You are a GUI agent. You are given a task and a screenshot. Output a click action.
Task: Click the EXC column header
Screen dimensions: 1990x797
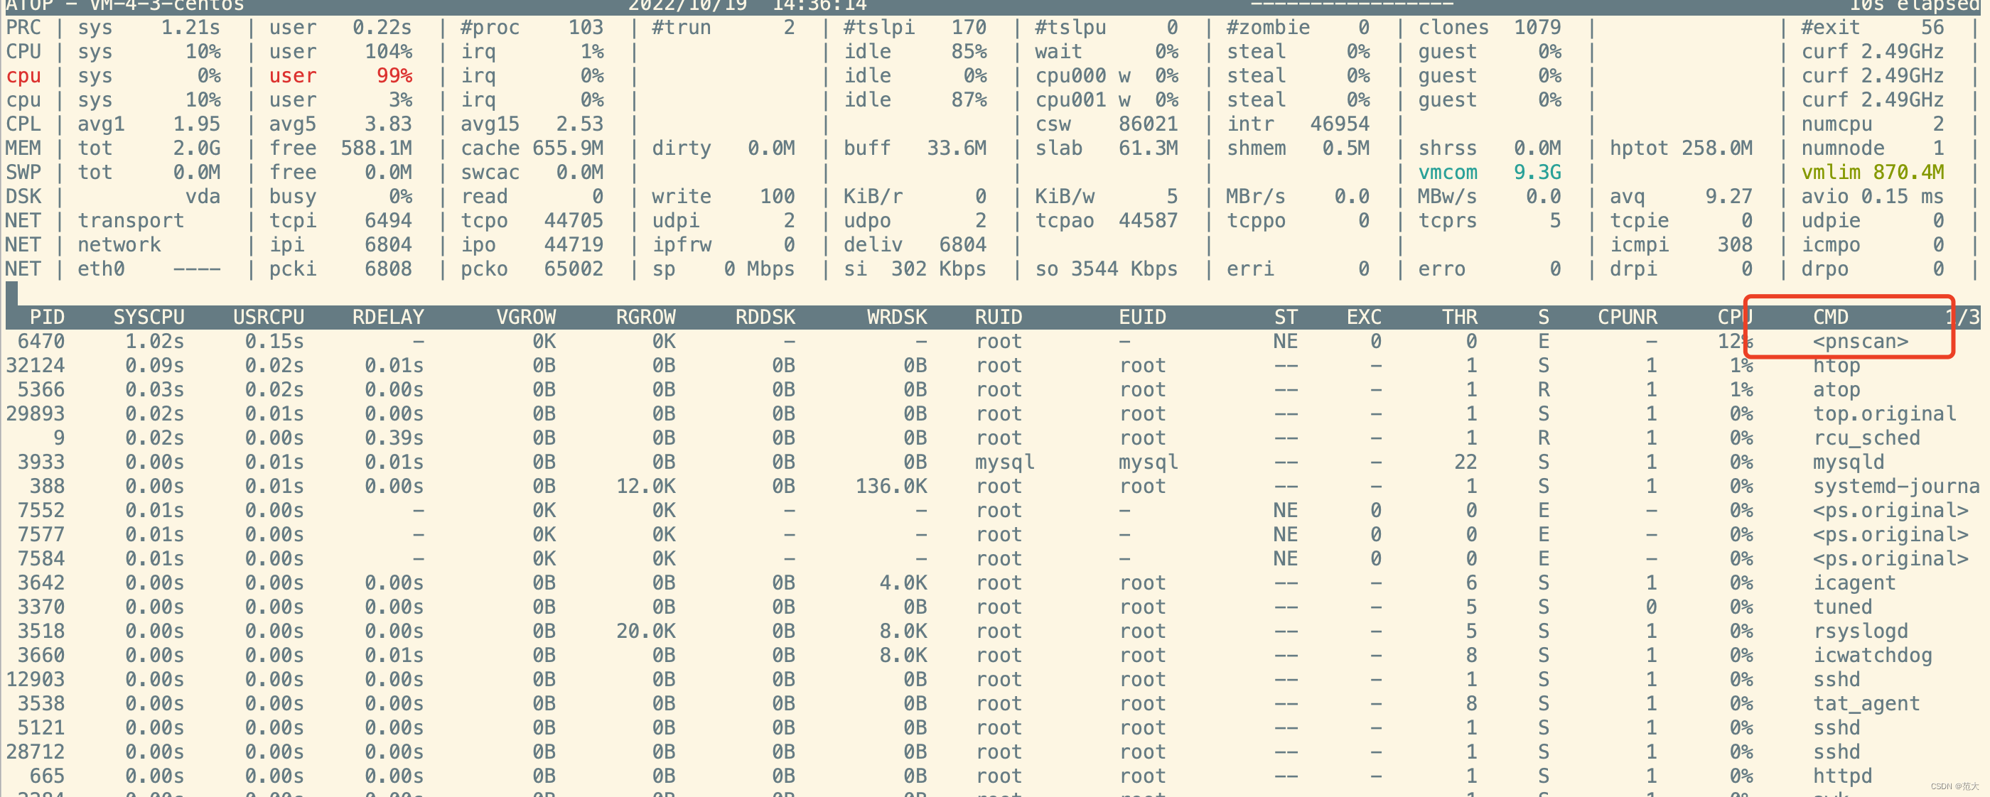(1365, 318)
